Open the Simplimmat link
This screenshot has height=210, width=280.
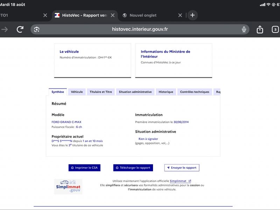pyautogui.click(x=180, y=181)
